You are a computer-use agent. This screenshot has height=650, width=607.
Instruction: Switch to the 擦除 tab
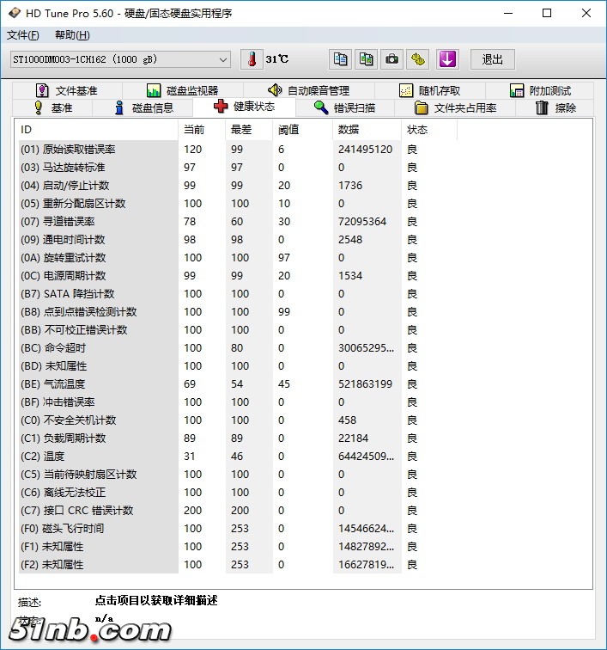point(555,107)
